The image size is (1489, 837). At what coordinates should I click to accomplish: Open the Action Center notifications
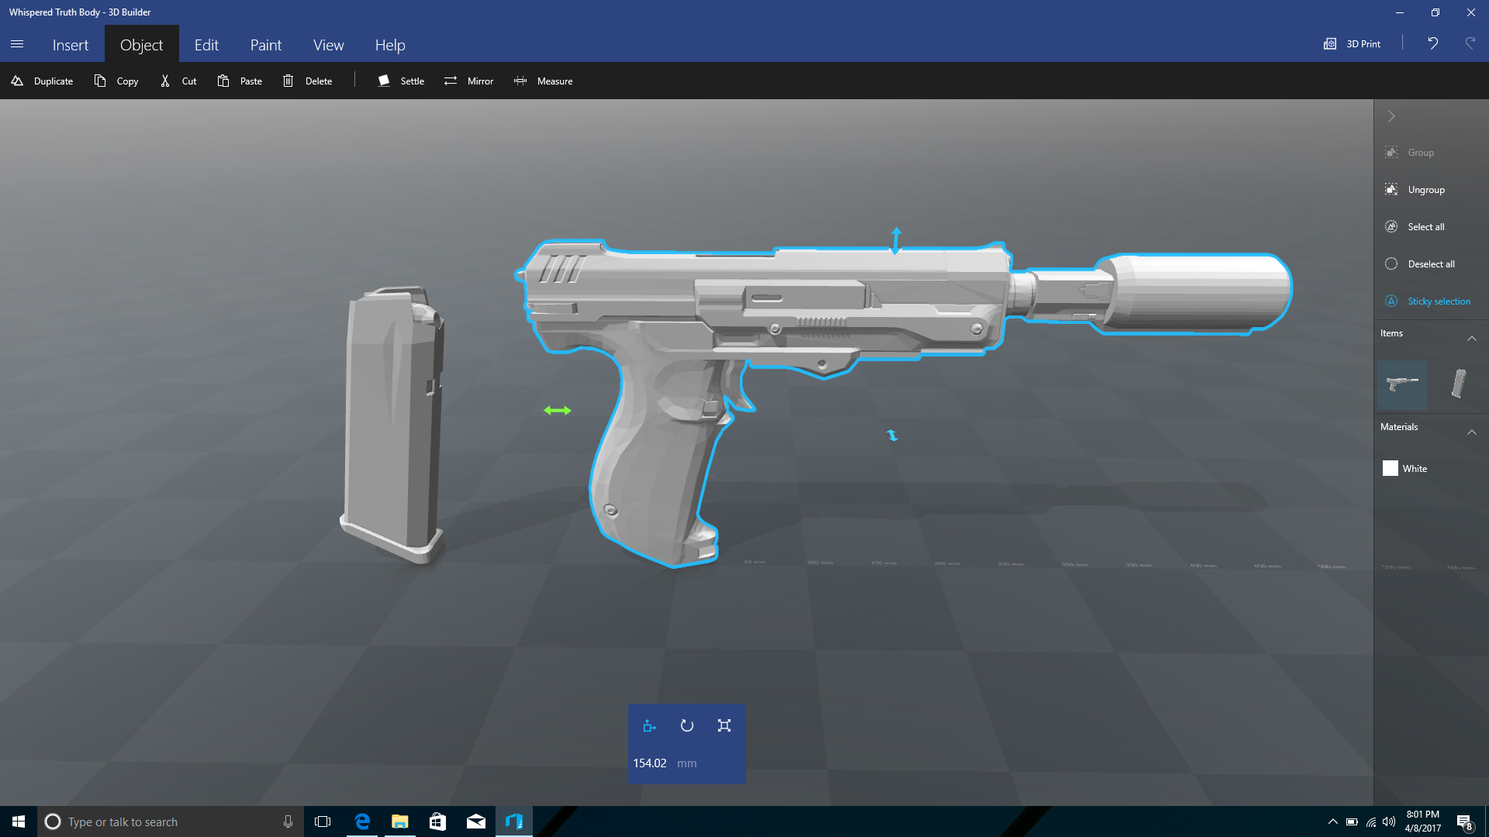[x=1464, y=821]
